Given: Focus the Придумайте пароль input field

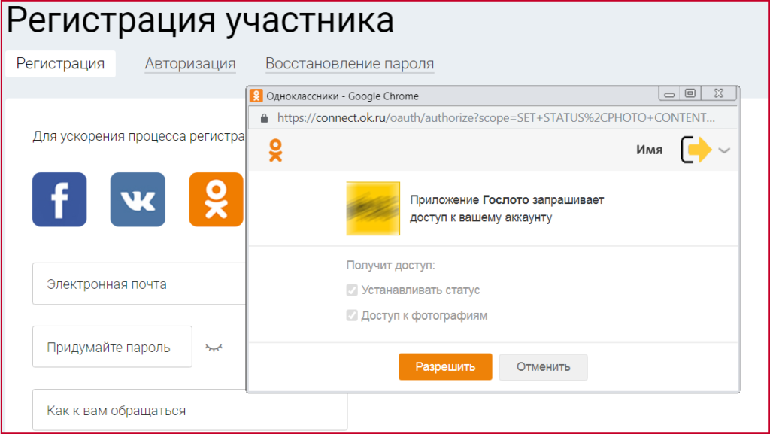Looking at the screenshot, I should pos(112,347).
